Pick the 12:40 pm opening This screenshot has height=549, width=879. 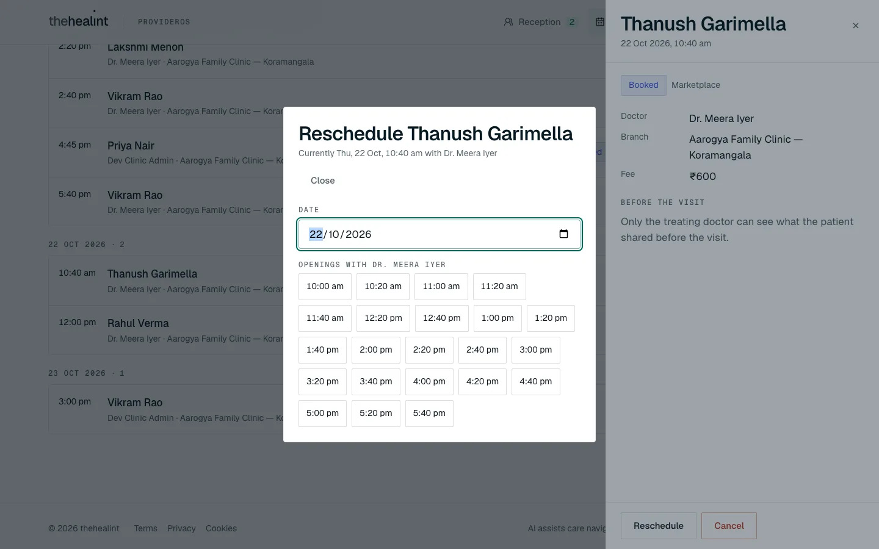442,318
